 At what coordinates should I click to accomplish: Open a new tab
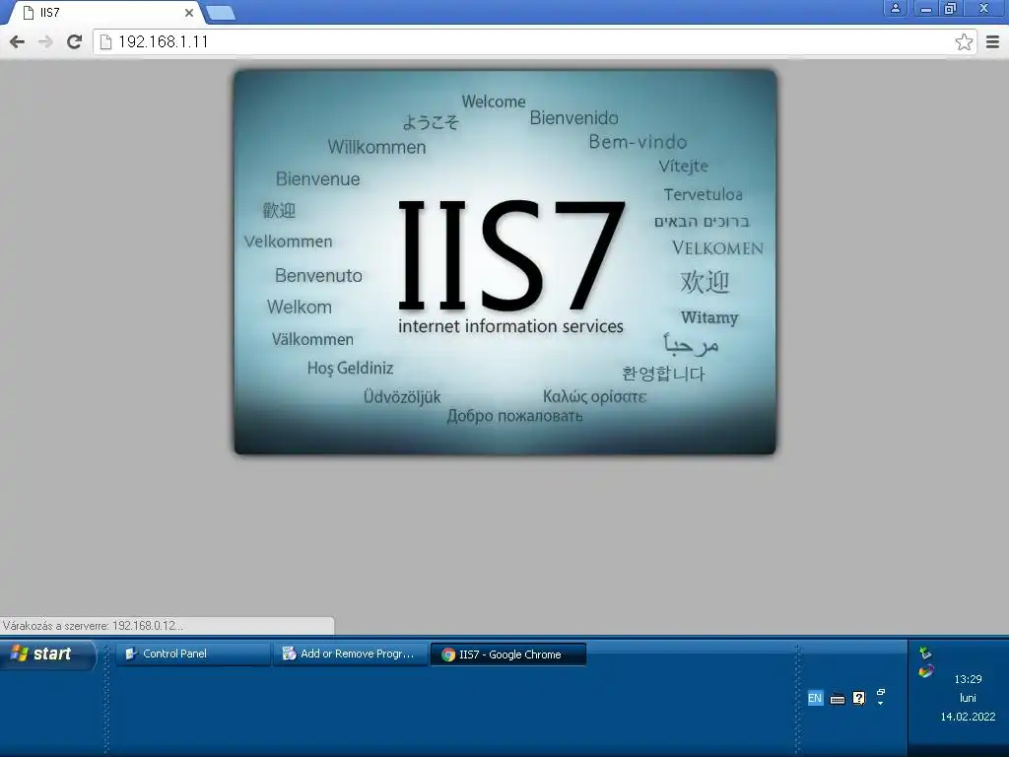coord(221,13)
